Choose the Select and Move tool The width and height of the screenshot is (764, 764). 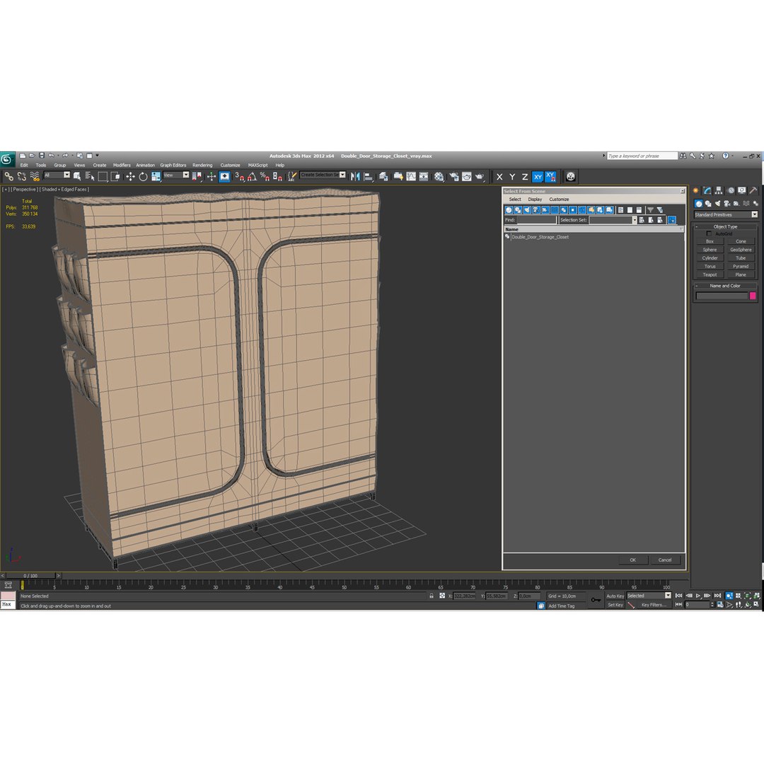130,176
